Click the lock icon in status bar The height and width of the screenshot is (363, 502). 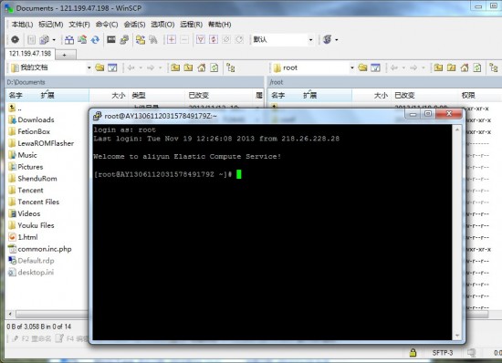pyautogui.click(x=413, y=353)
